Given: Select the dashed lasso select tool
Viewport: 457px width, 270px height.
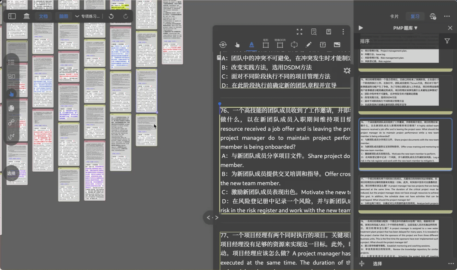Looking at the screenshot, I should pos(294,45).
